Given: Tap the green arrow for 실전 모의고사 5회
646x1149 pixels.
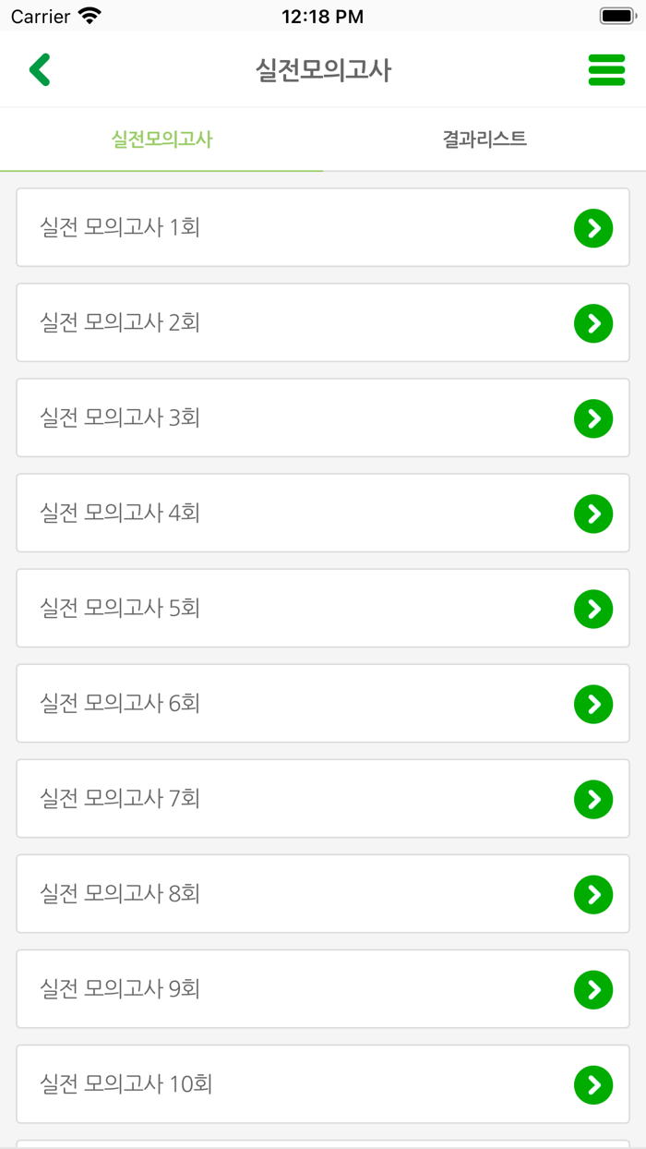Looking at the screenshot, I should [x=593, y=608].
